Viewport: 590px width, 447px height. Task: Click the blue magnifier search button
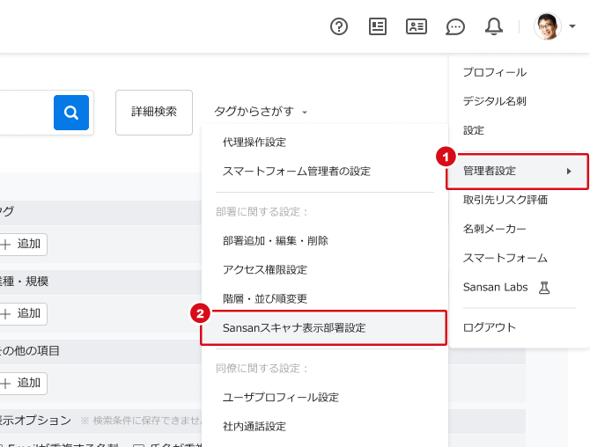click(71, 113)
